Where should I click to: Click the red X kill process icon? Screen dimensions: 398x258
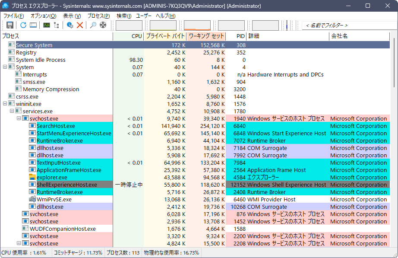(x=80, y=25)
